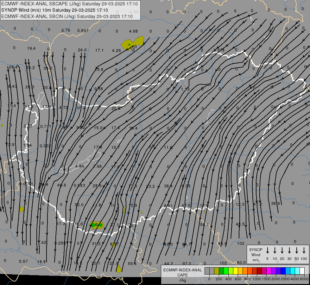
Task: Pick the pure blue CAPE legend swatch
Action: tap(283, 271)
